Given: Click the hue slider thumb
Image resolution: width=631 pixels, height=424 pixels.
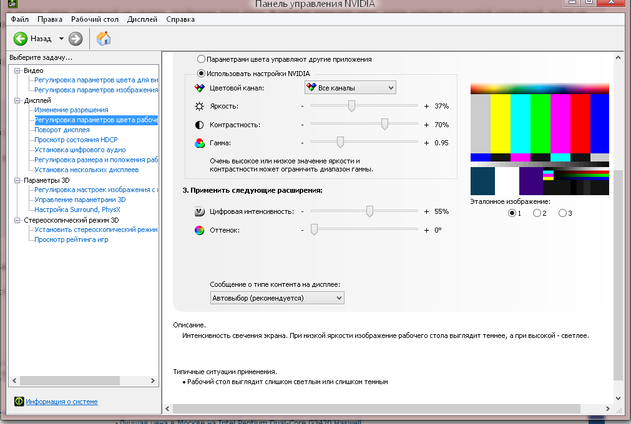Looking at the screenshot, I should (315, 229).
